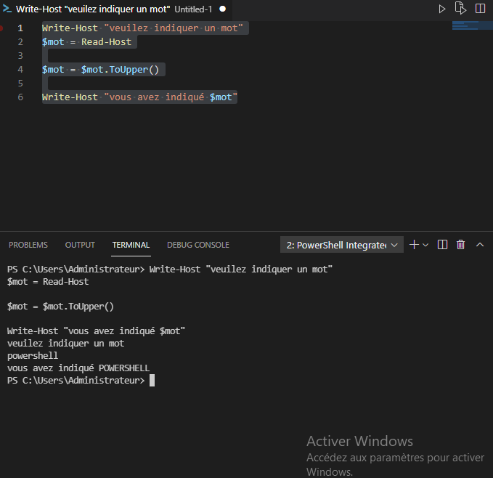The image size is (493, 478).
Task: Click line number 3 in the gutter
Action: (20, 56)
